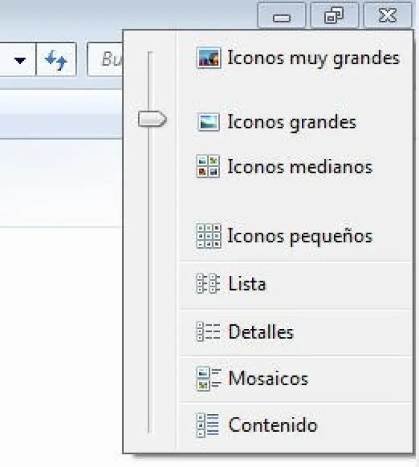Click the Iconos medianos grid icon
This screenshot has width=419, height=467.
pyautogui.click(x=208, y=167)
